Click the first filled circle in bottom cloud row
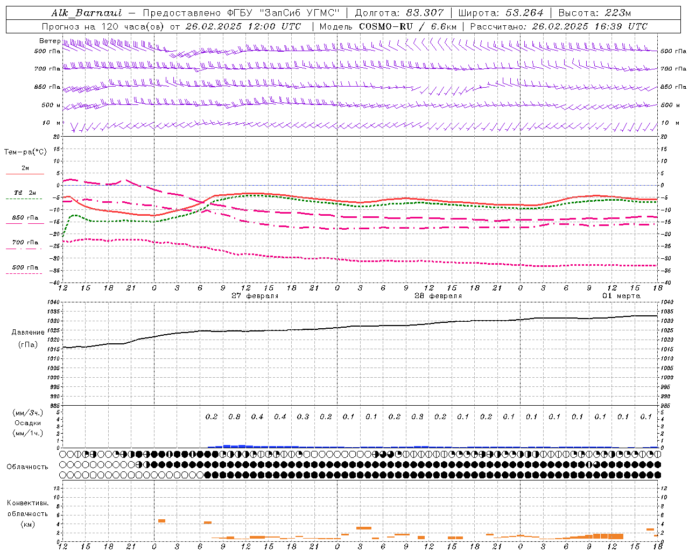689x551 pixels. pos(208,475)
